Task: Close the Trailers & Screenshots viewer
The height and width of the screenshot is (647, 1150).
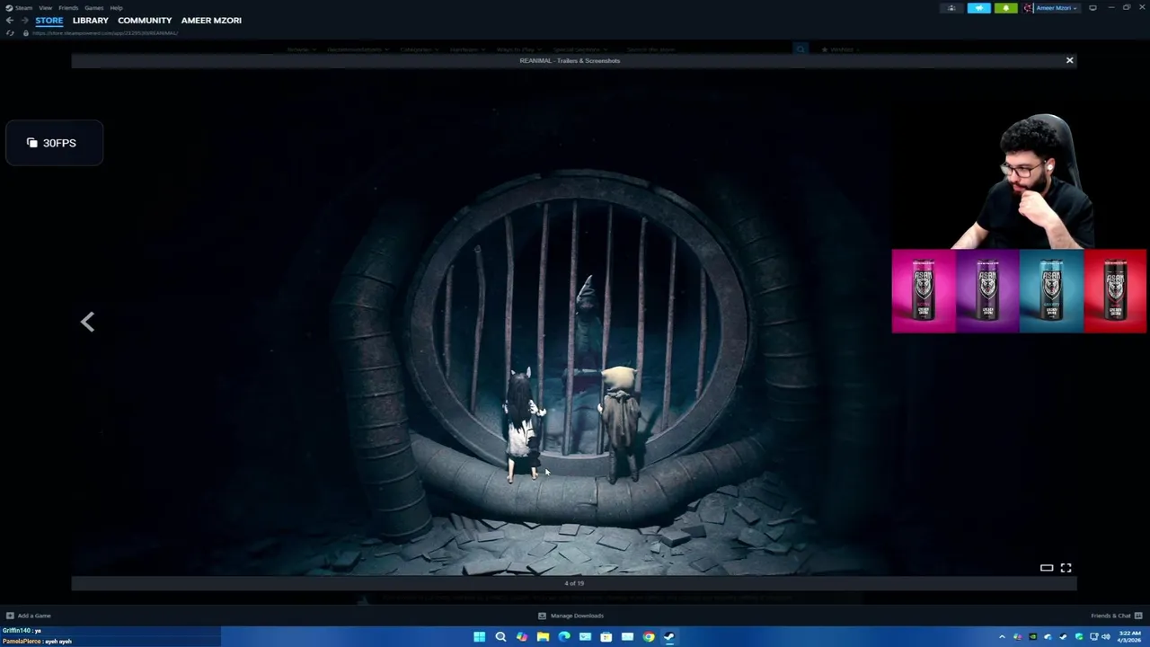Action: (x=1069, y=60)
